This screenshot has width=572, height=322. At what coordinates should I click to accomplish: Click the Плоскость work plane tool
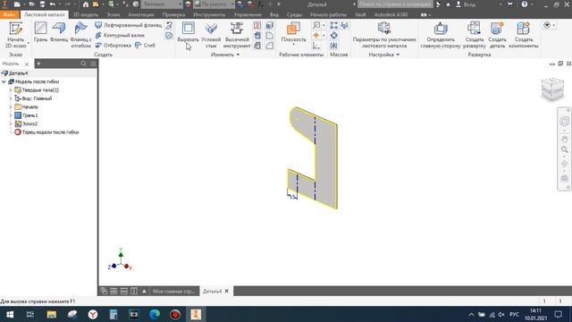click(x=293, y=33)
